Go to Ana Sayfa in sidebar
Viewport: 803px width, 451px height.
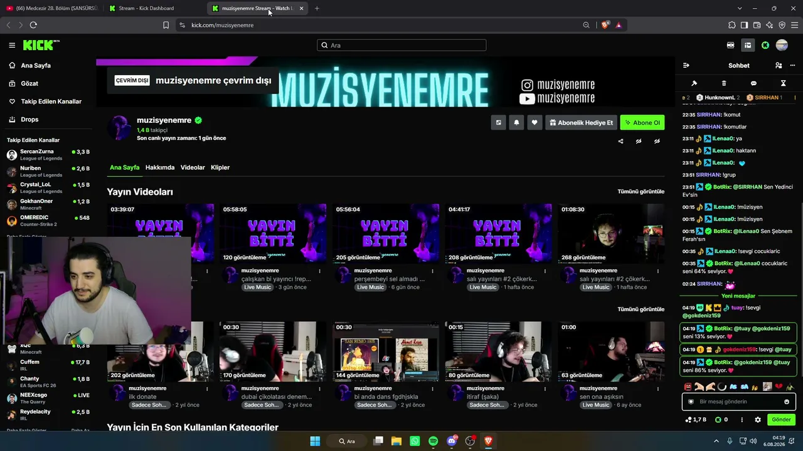[x=48, y=66]
